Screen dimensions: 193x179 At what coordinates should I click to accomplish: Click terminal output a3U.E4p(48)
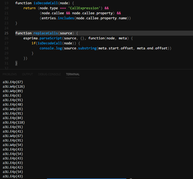click(x=13, y=104)
